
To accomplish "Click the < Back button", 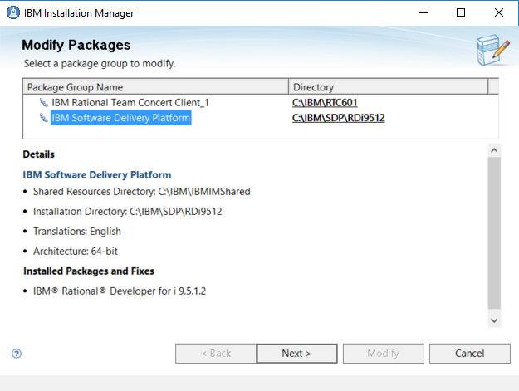I will tap(216, 354).
